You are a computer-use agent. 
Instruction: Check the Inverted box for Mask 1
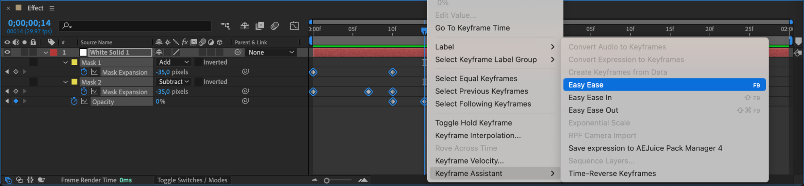coord(199,62)
